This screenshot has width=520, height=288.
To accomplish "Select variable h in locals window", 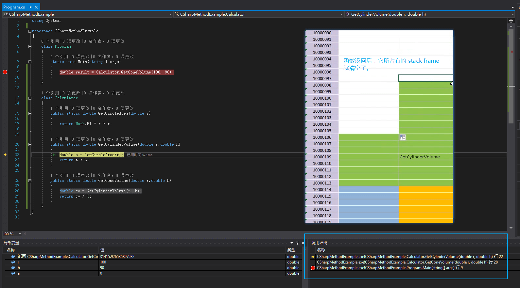I will [x=19, y=268].
